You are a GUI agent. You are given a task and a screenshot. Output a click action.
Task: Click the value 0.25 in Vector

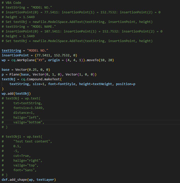tap(33, 70)
